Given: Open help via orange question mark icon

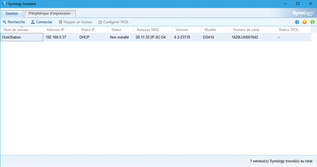Looking at the screenshot, I should 305,22.
